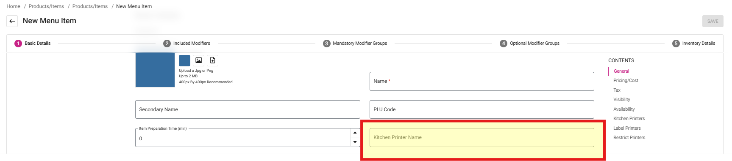Focus the PLU Code field
Image resolution: width=732 pixels, height=161 pixels.
tap(482, 109)
